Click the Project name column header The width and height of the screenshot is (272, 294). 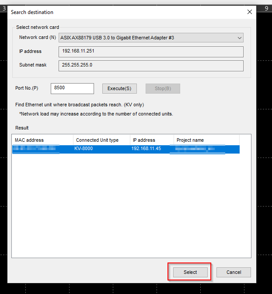point(206,140)
